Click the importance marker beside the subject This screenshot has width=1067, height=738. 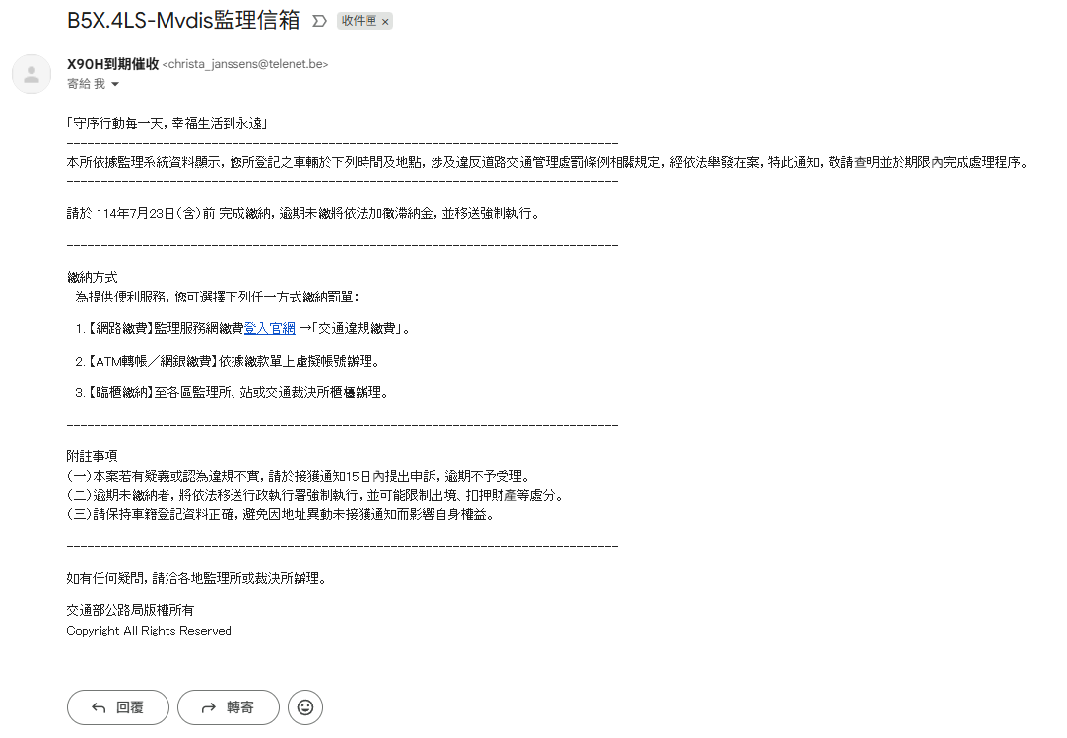point(319,21)
